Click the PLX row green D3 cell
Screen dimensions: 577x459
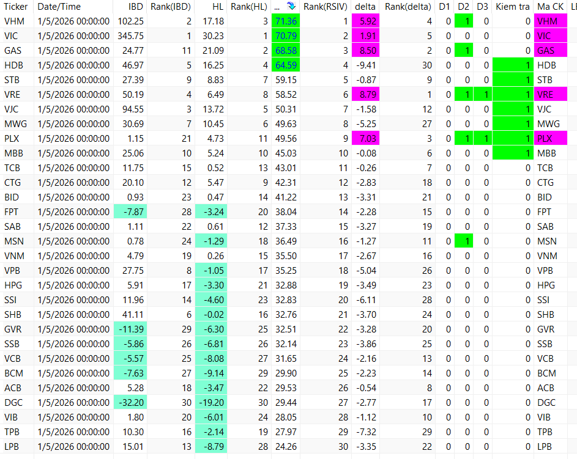pos(482,139)
